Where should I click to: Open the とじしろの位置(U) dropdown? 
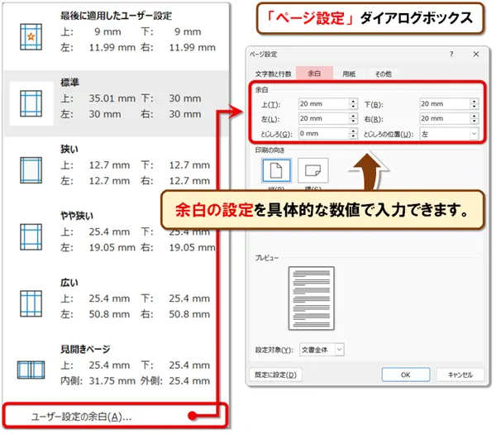coord(449,134)
